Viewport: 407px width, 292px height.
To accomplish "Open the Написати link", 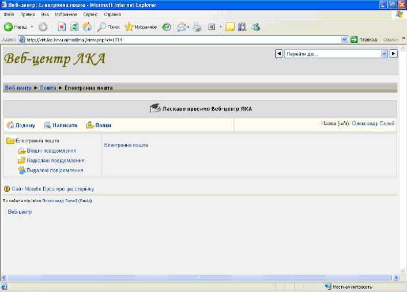I will pos(65,126).
